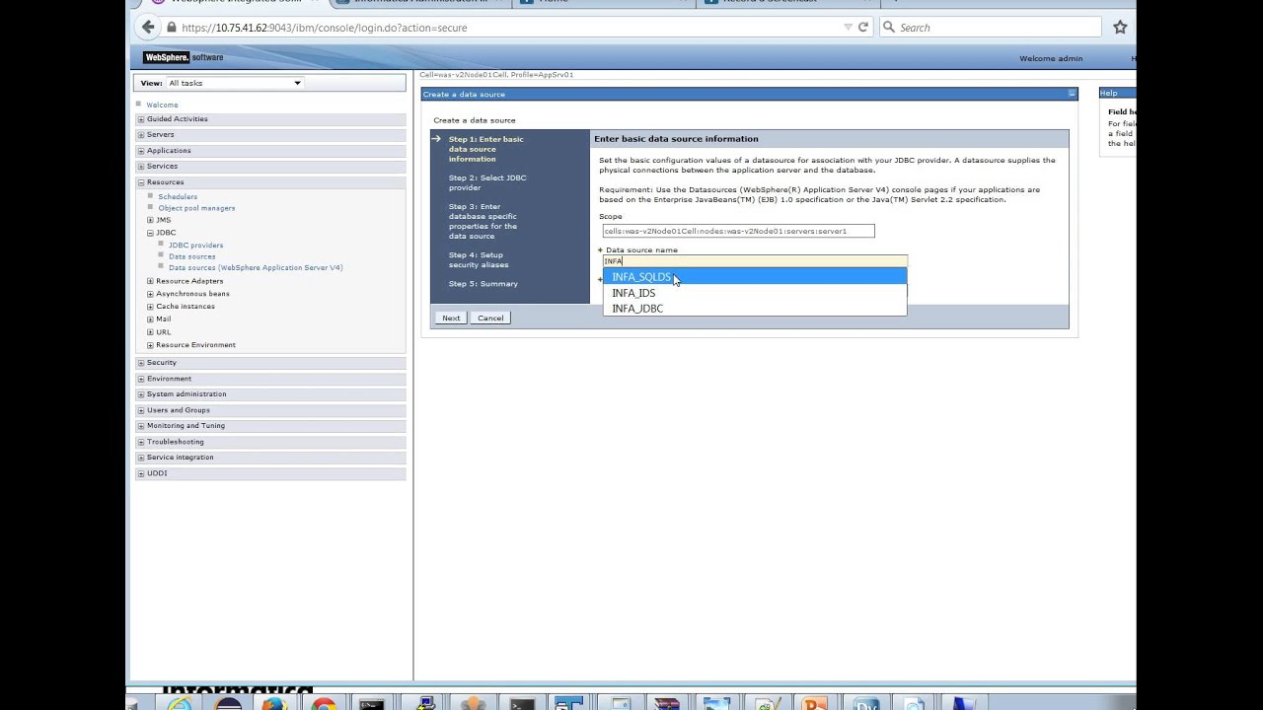
Task: Select Step 3: Enter database specific properties
Action: [x=483, y=221]
